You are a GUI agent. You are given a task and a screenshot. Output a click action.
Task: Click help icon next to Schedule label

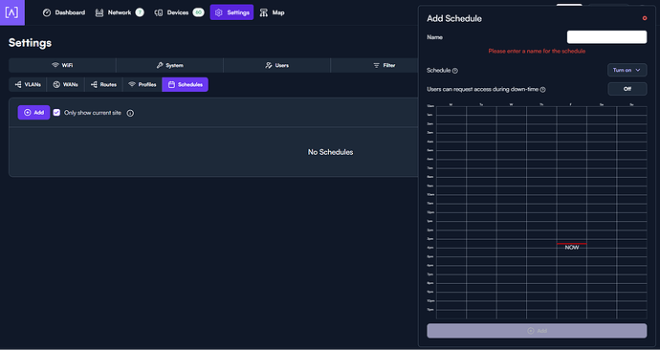455,71
